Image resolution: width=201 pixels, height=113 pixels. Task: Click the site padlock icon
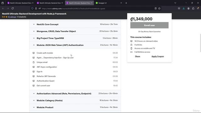click(36, 8)
